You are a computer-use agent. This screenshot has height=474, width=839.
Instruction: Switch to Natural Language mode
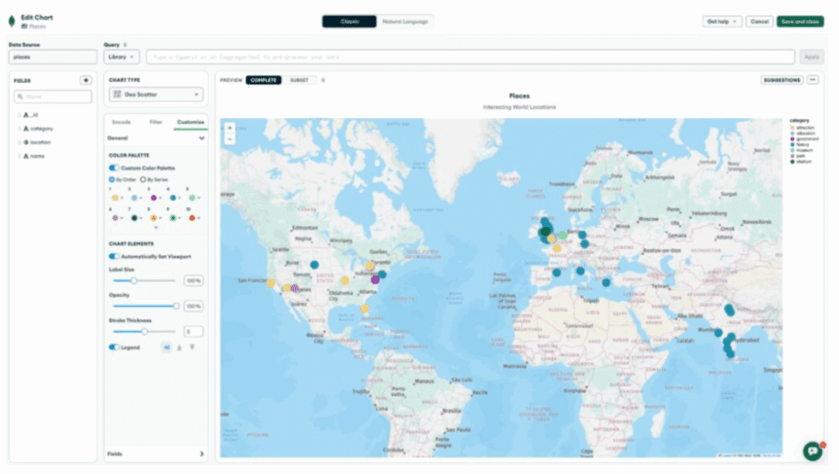pos(405,21)
